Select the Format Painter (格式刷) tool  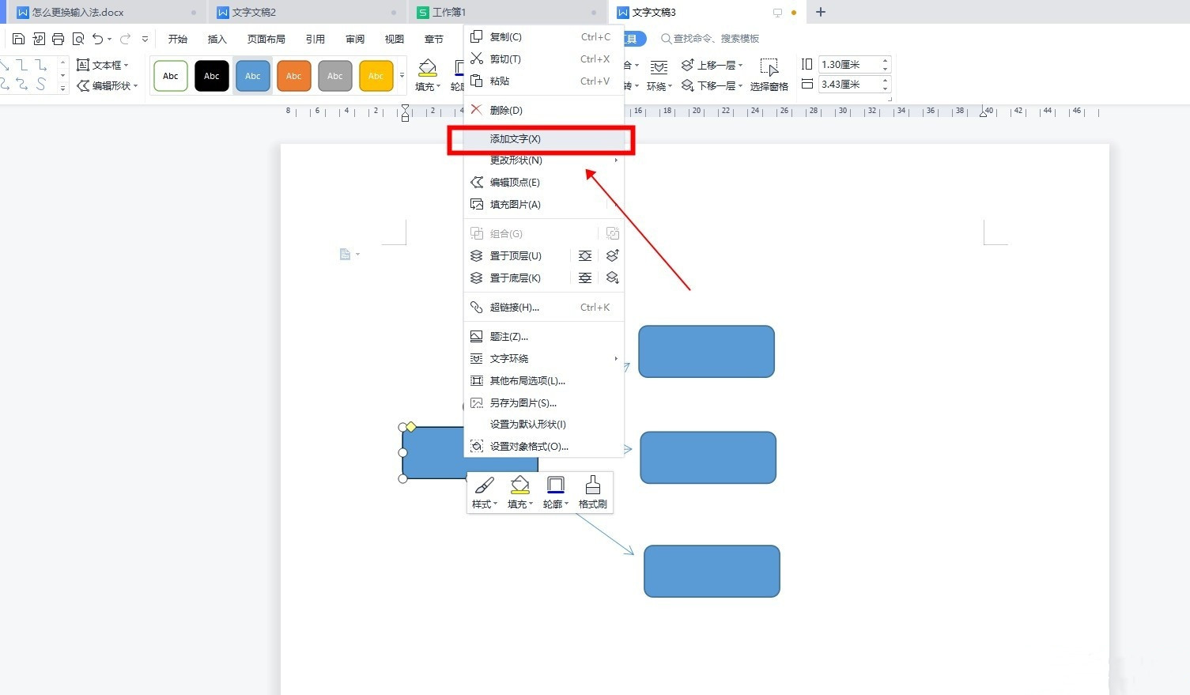click(x=592, y=490)
